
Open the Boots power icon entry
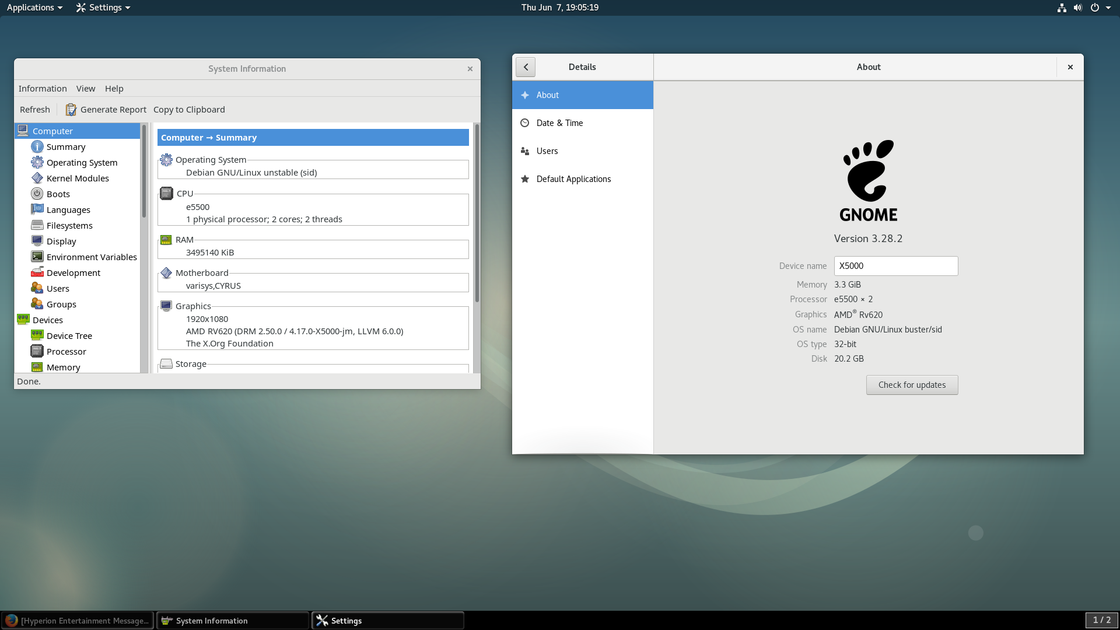[x=37, y=194]
